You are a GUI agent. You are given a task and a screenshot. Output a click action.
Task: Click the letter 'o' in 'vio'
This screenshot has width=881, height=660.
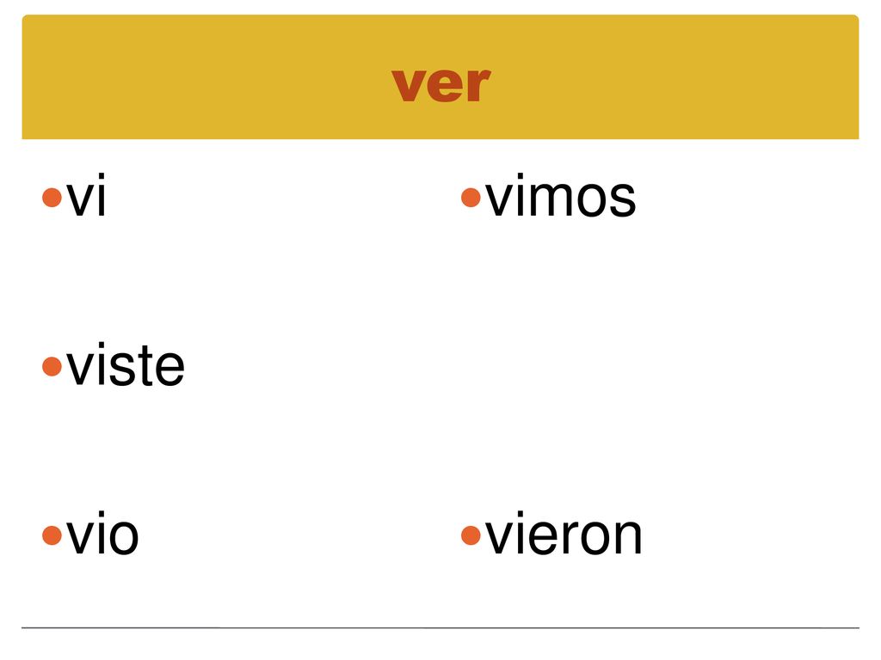(x=120, y=536)
